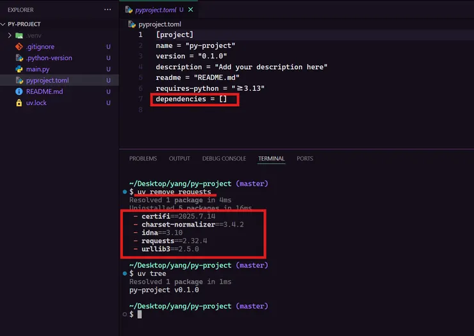Switch to the PROBLEMS panel tab
The width and height of the screenshot is (474, 336).
point(143,159)
